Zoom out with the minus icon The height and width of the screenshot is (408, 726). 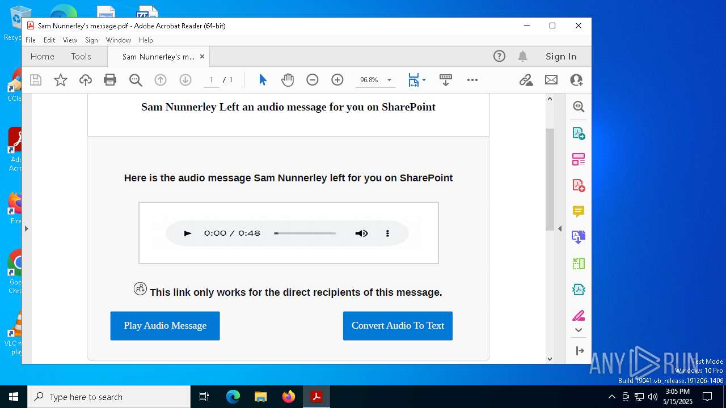click(313, 80)
